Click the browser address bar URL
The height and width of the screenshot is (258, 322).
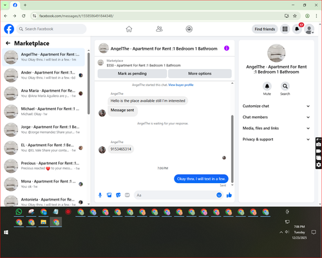(76, 16)
